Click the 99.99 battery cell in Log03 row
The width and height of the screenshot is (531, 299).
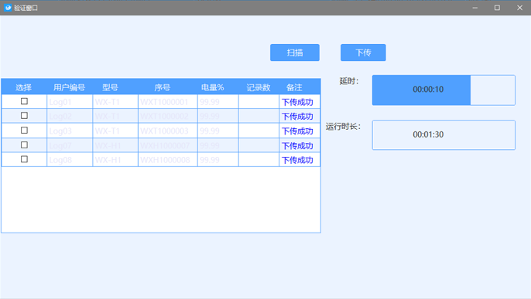[x=218, y=131]
